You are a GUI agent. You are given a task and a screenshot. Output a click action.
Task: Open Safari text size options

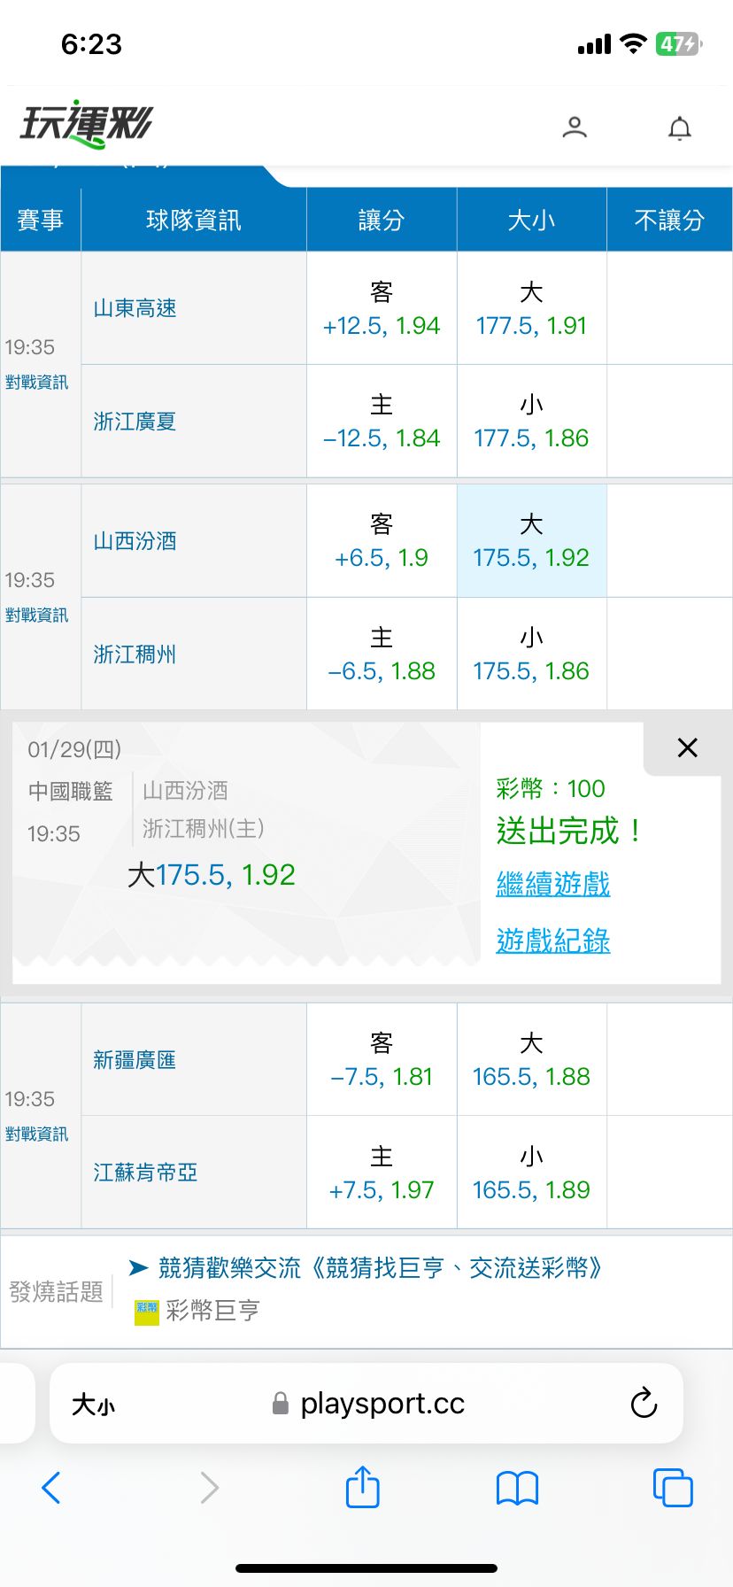pyautogui.click(x=93, y=1405)
